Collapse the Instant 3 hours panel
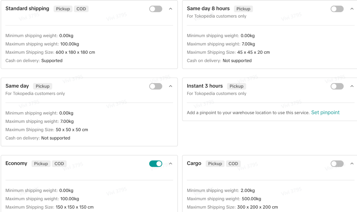Screen dimensions: 357x212 coord(352,86)
